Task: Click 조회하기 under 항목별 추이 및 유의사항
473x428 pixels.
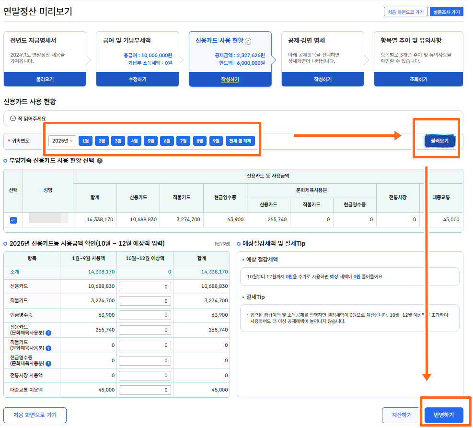Action: tap(418, 79)
